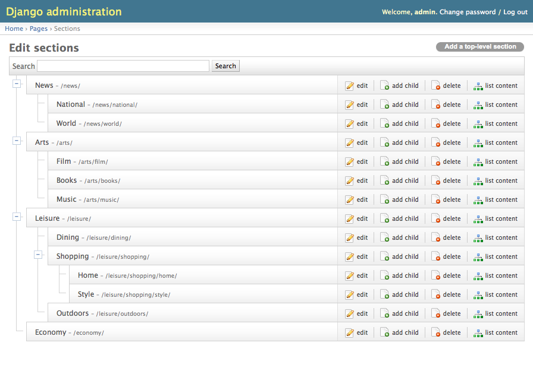Open Pages in the breadcrumb trail
Viewport: 533px width, 368px height.
[39, 28]
